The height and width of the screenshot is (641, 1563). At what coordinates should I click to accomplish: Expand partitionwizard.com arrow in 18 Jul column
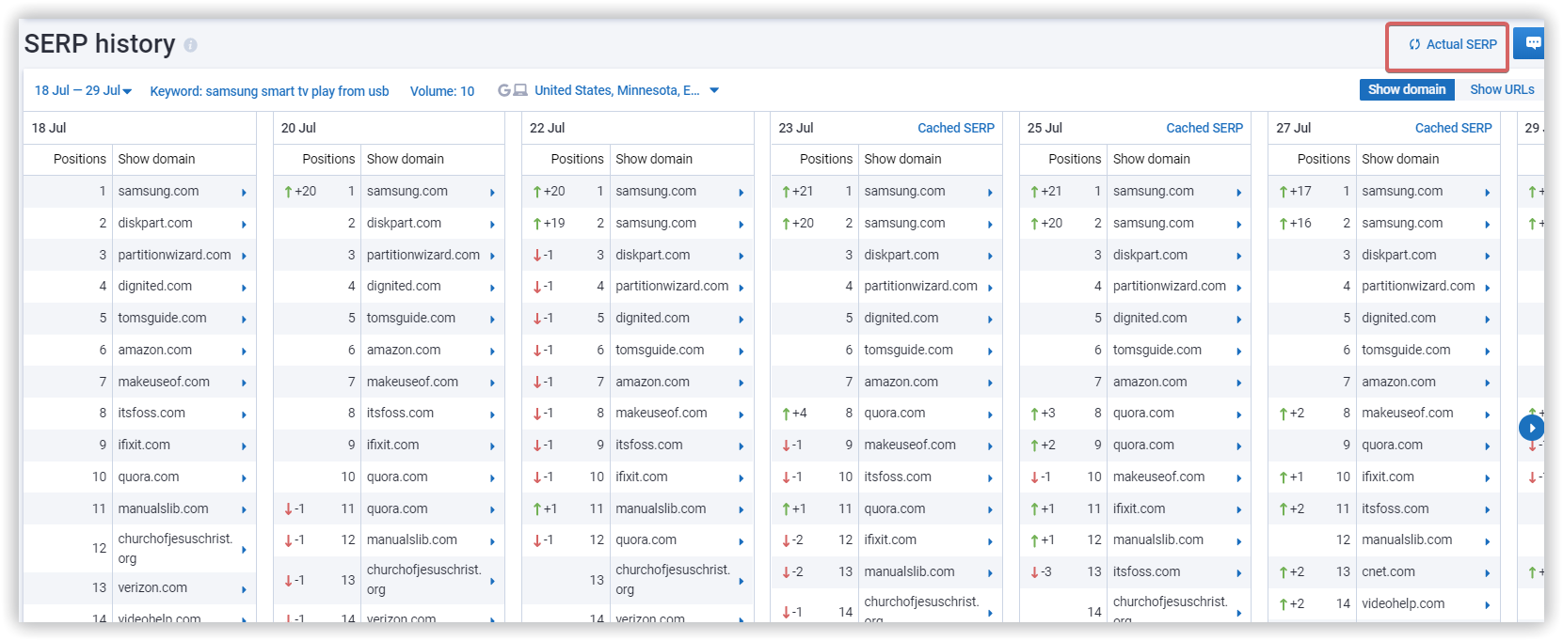click(x=244, y=257)
